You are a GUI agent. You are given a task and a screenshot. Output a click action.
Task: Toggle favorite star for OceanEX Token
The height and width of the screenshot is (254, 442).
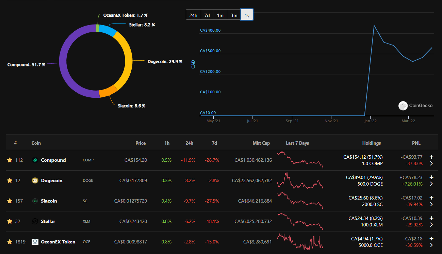10,242
